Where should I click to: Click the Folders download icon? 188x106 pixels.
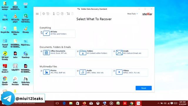pyautogui.click(x=83, y=53)
